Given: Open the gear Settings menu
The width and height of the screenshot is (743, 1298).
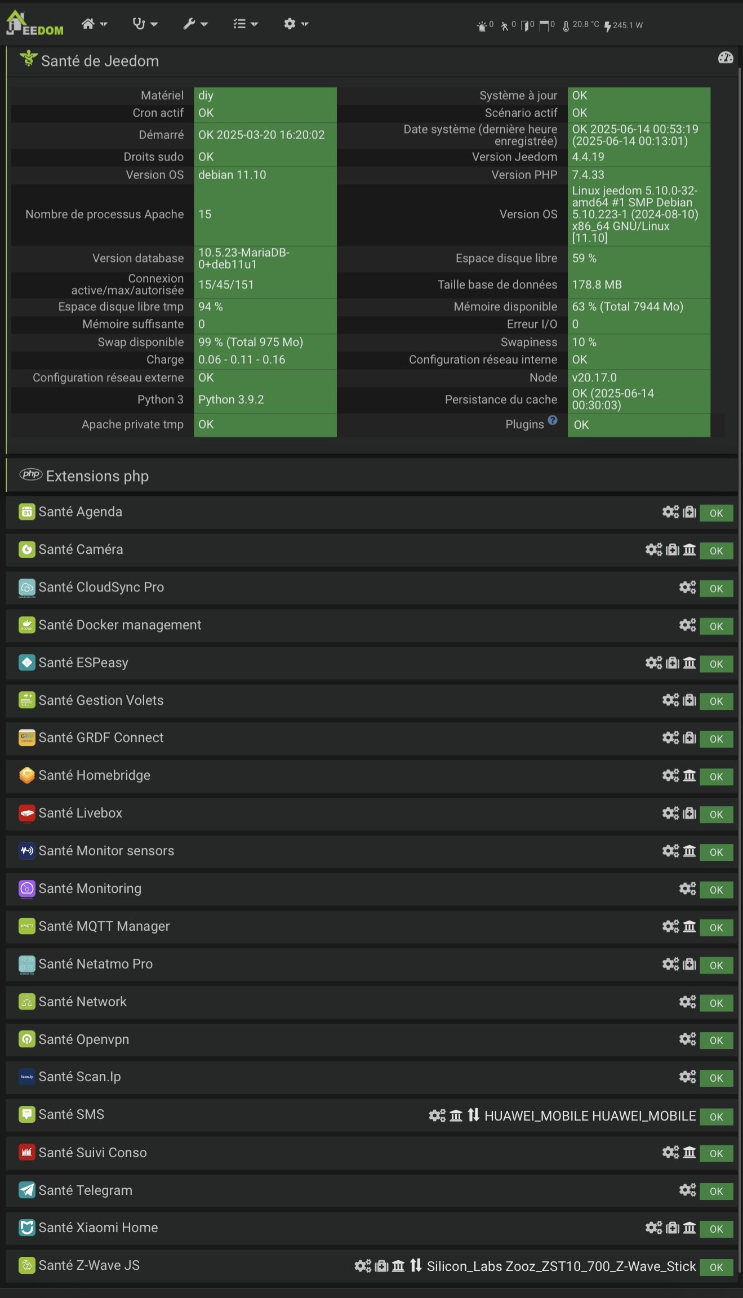Looking at the screenshot, I should (295, 24).
